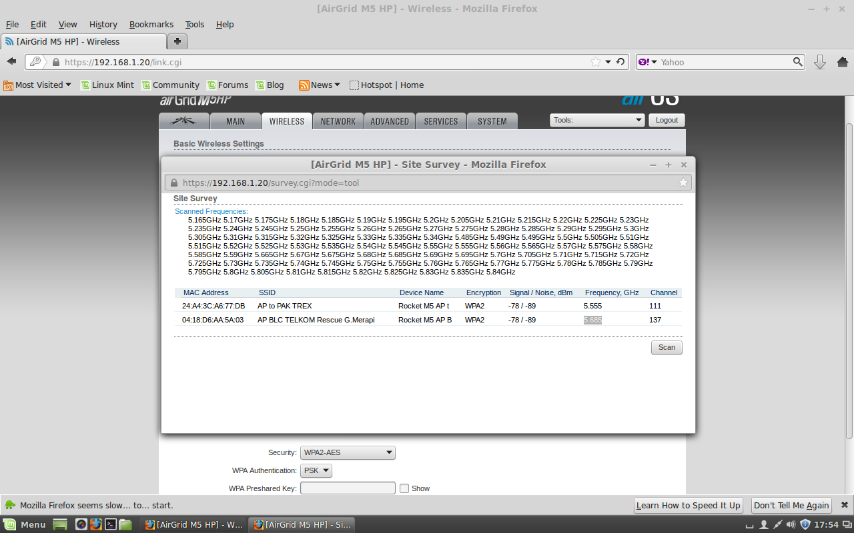Click Yahoo search engine icon
This screenshot has height=533, width=854.
pos(643,62)
